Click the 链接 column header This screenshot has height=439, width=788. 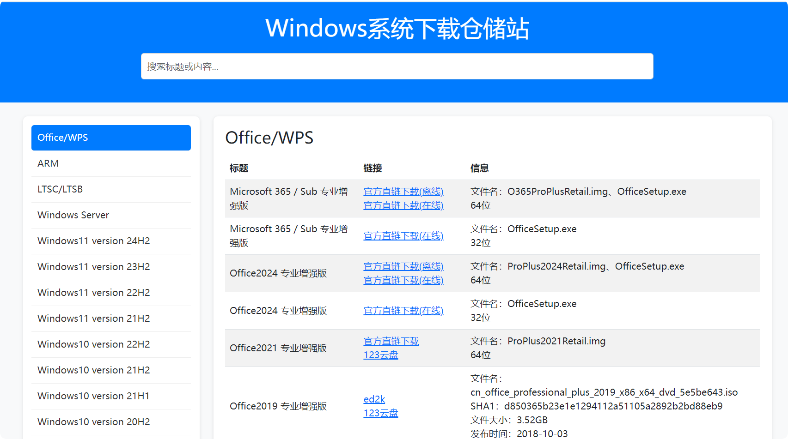pyautogui.click(x=373, y=168)
